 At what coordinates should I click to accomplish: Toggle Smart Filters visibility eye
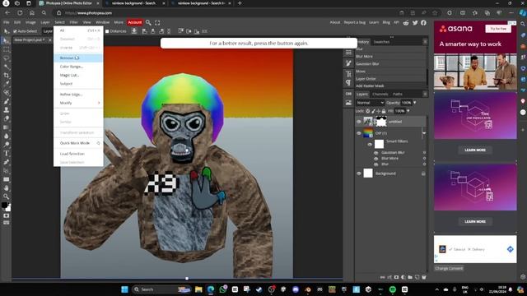[370, 145]
